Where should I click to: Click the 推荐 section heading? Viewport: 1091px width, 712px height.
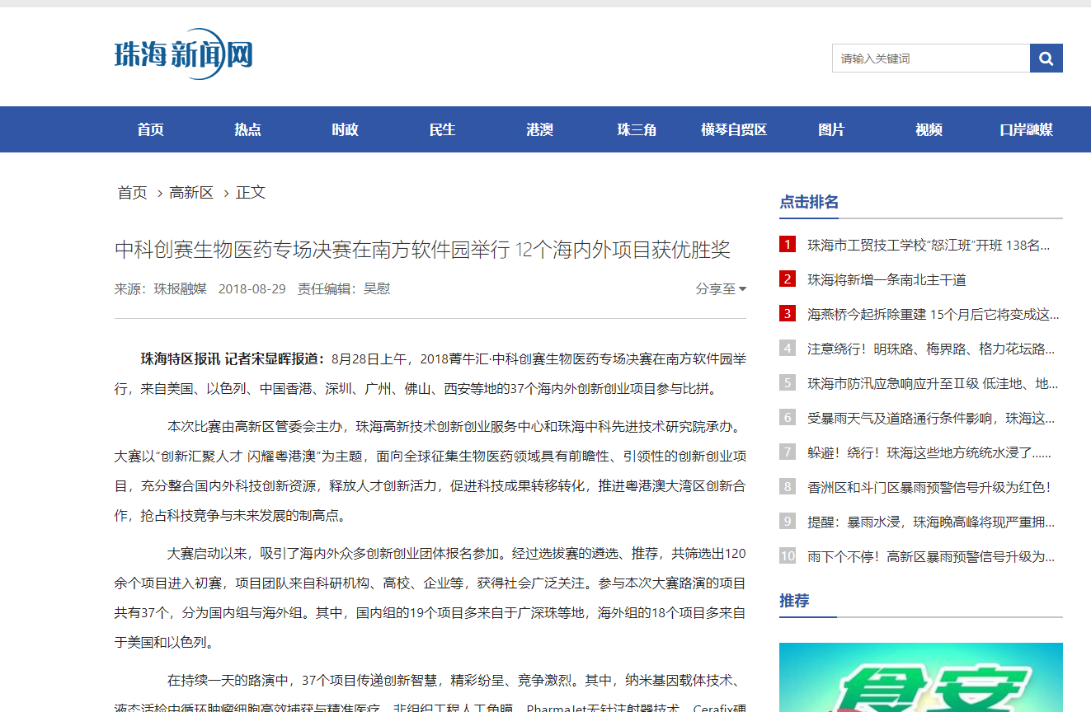point(794,601)
